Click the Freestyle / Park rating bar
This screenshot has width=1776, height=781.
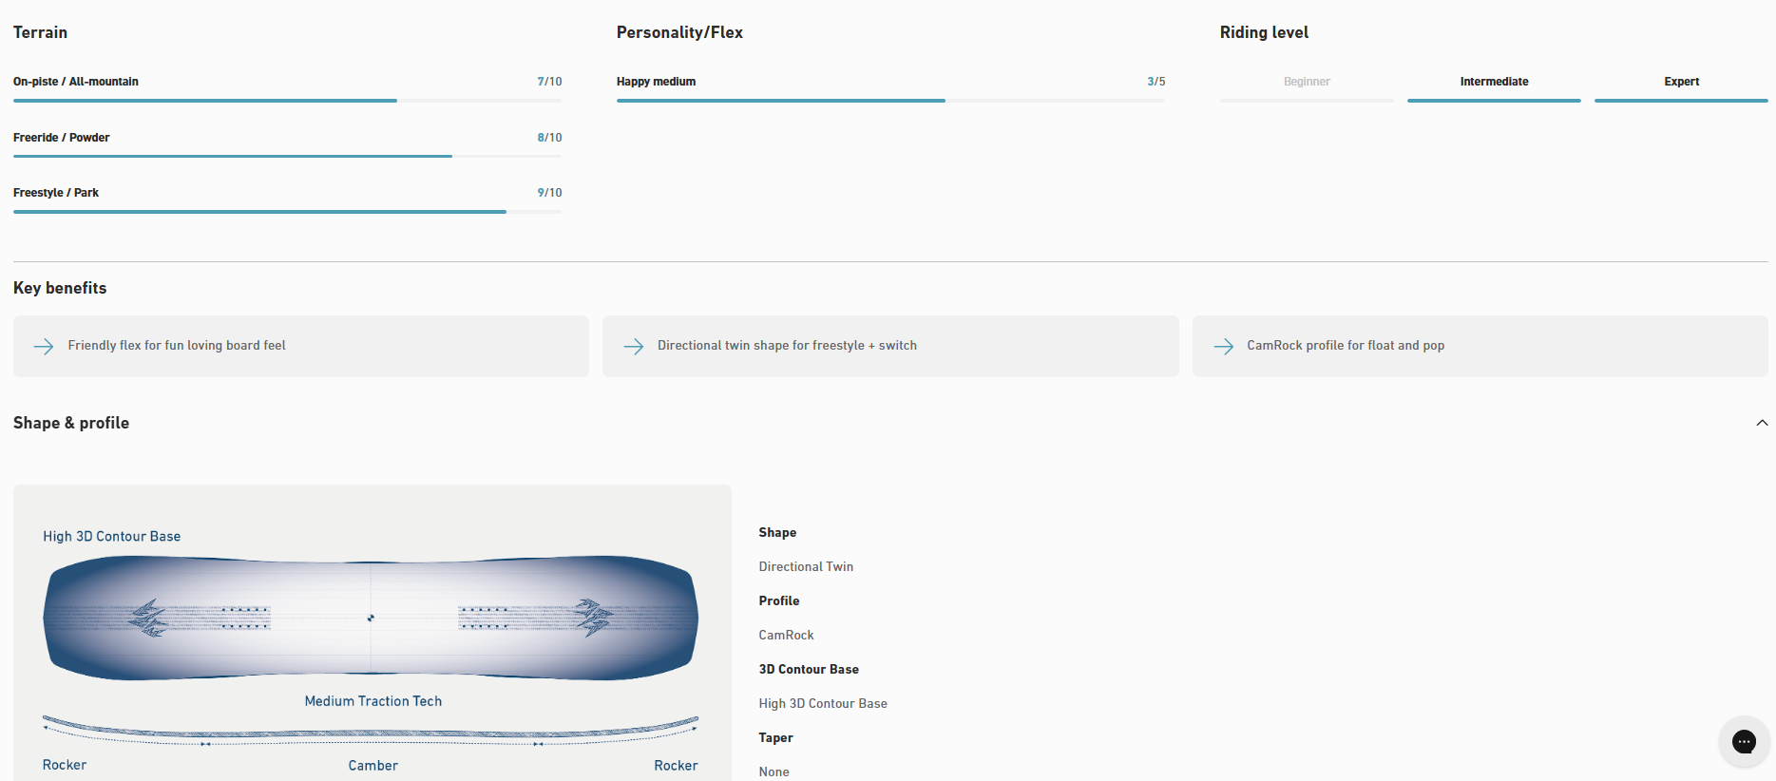(x=287, y=211)
